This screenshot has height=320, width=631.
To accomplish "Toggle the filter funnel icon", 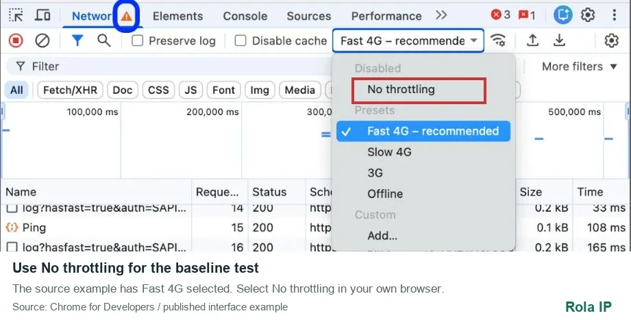I will click(x=77, y=40).
